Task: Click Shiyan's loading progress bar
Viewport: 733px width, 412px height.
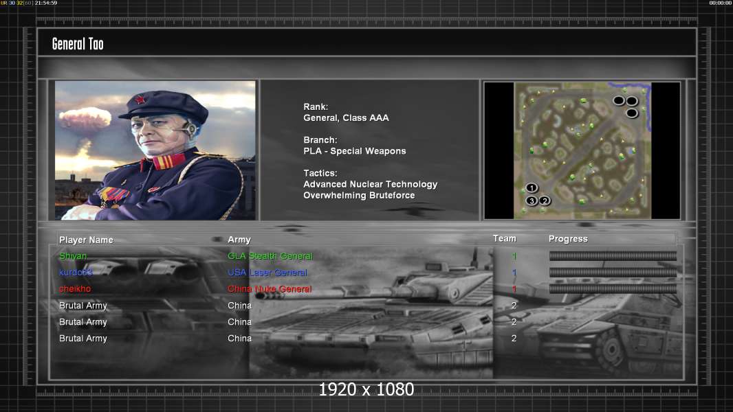Action: (613, 255)
